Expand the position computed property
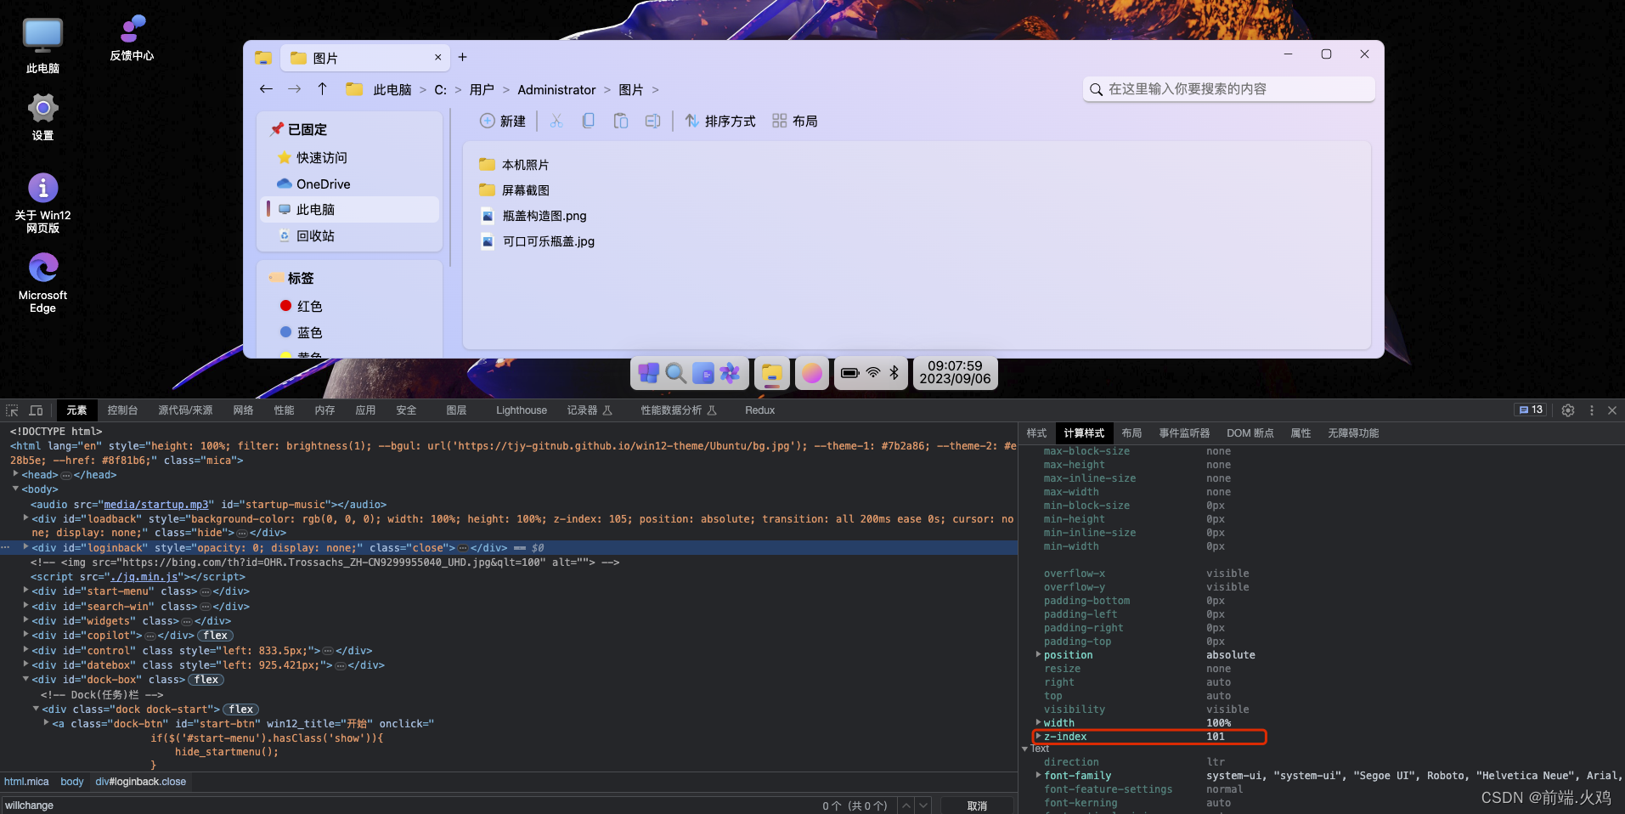The image size is (1625, 814). 1038,654
